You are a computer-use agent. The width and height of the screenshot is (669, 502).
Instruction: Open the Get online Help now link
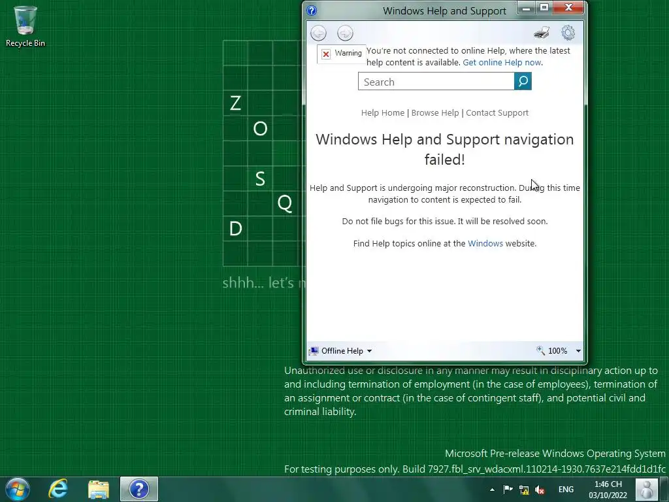pos(502,62)
